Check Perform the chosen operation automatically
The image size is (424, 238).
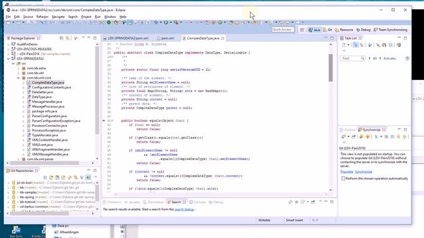(x=343, y=178)
